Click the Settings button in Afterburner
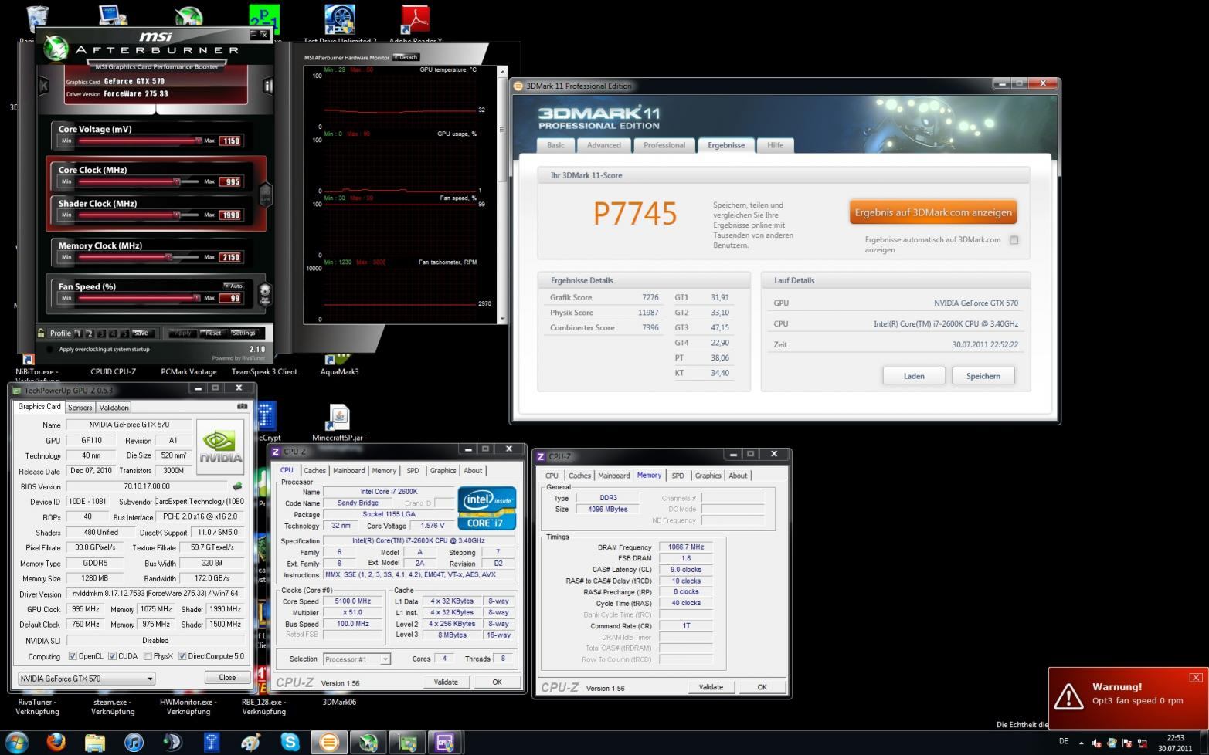The width and height of the screenshot is (1209, 755). click(243, 333)
